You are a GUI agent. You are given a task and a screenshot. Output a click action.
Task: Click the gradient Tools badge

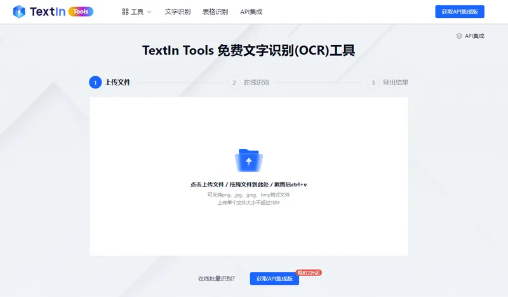(81, 11)
